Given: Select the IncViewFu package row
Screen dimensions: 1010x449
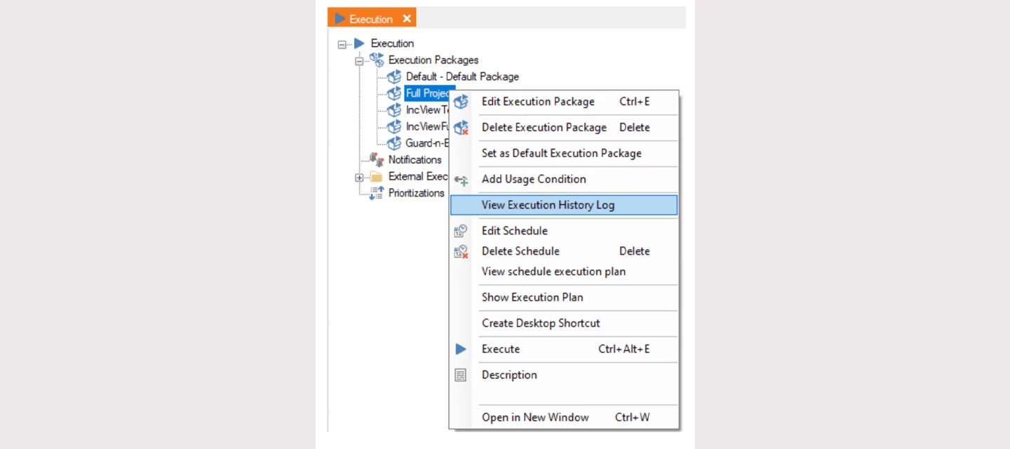Looking at the screenshot, I should pos(426,127).
